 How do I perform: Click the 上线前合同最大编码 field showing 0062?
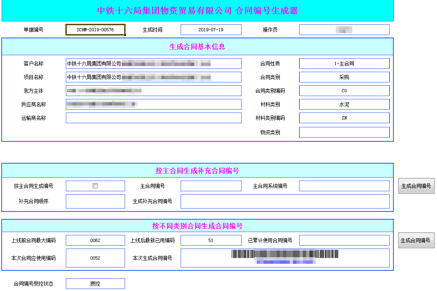[x=95, y=240]
